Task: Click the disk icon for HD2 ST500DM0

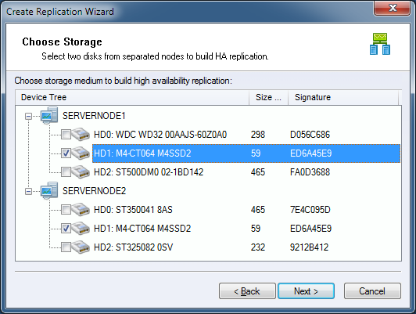Action: click(x=81, y=171)
